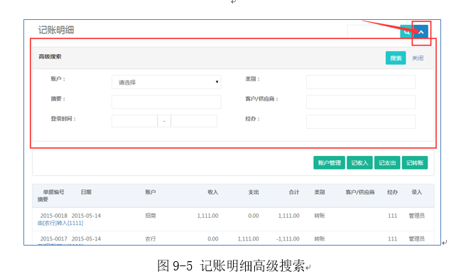Image resolution: width=461 pixels, height=279 pixels.
Task: Click the 登录时间 start date field
Action: click(135, 121)
